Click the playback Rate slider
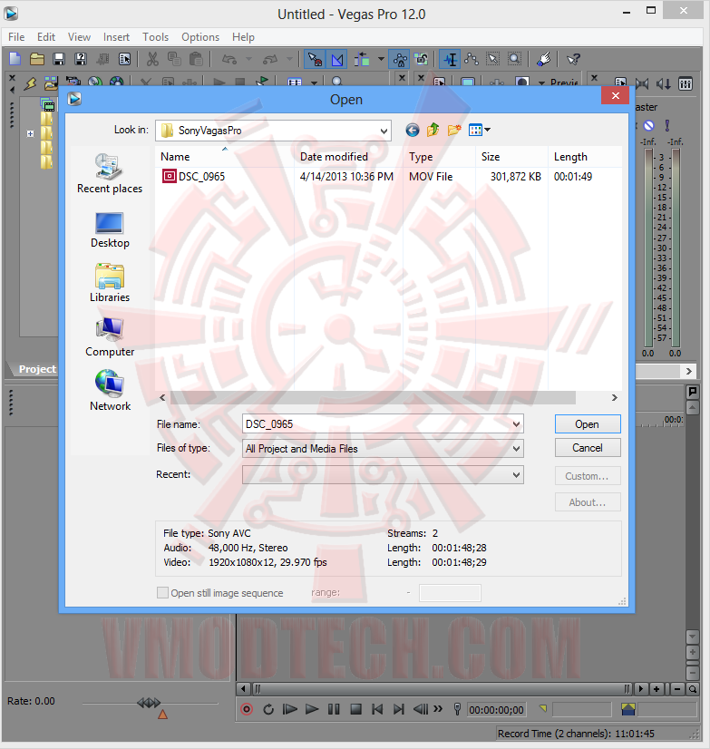This screenshot has width=710, height=749. pyautogui.click(x=150, y=704)
